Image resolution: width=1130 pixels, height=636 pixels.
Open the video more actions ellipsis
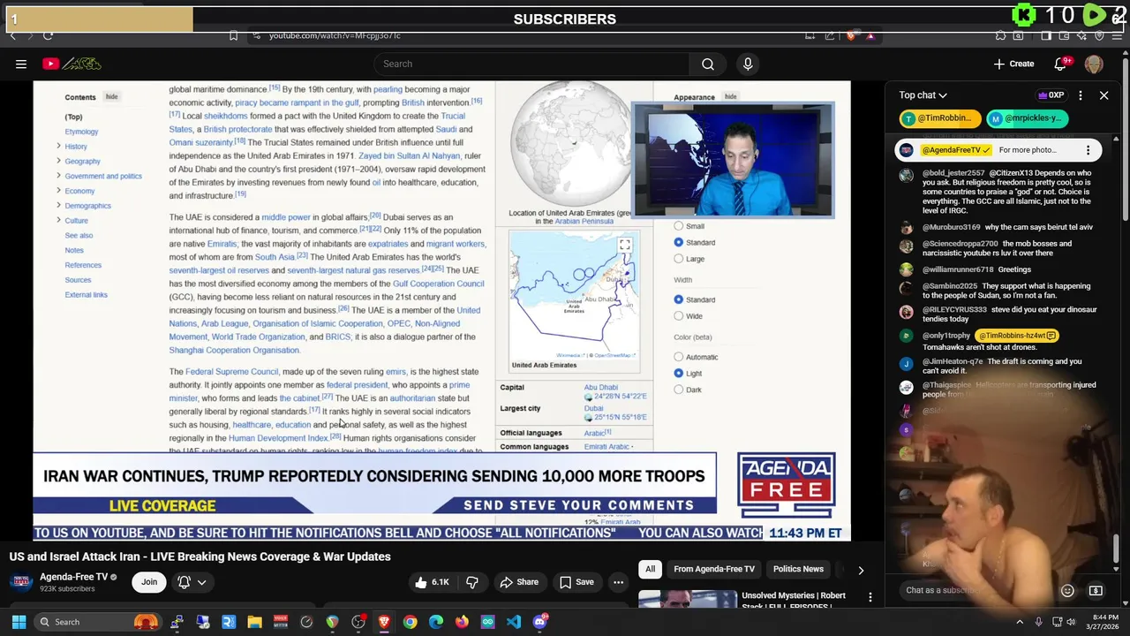click(618, 582)
